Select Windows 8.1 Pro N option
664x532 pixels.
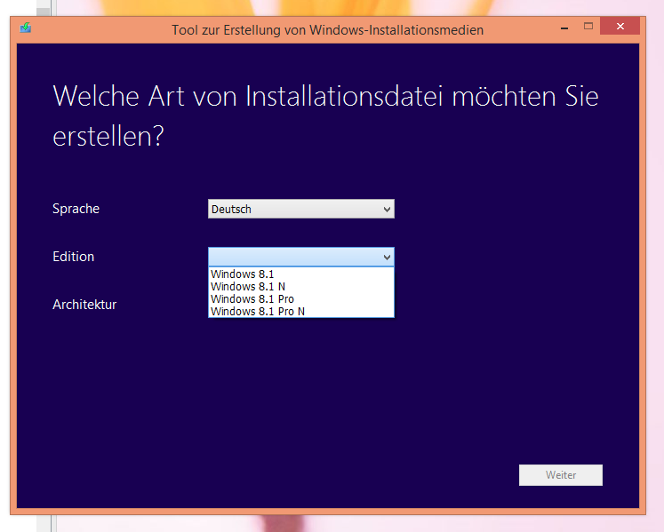coord(301,312)
